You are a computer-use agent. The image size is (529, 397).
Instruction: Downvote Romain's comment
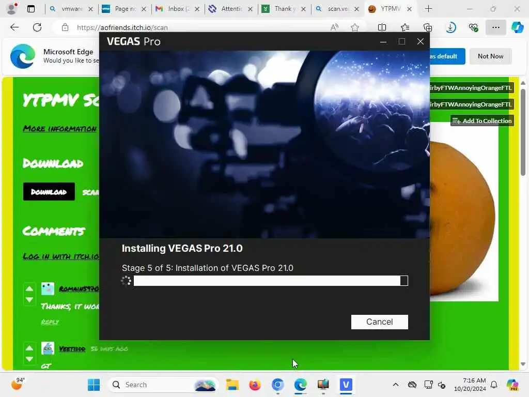(29, 300)
